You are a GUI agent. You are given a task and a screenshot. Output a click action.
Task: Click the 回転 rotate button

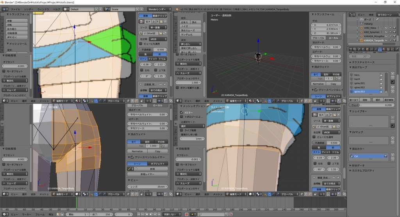coord(17,25)
